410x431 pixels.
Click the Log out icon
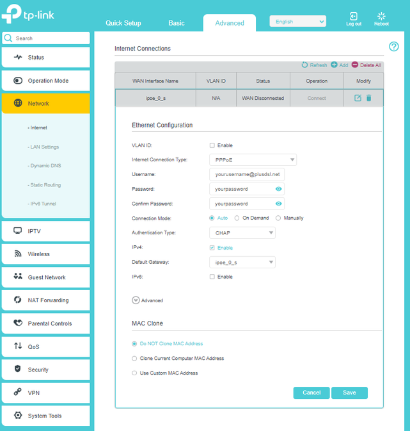[x=354, y=16]
